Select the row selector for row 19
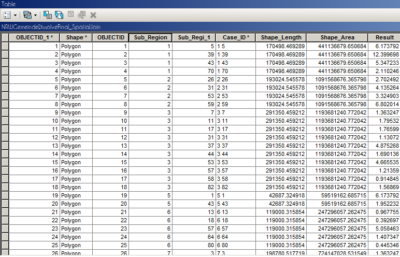400x257 pixels. 5,195
